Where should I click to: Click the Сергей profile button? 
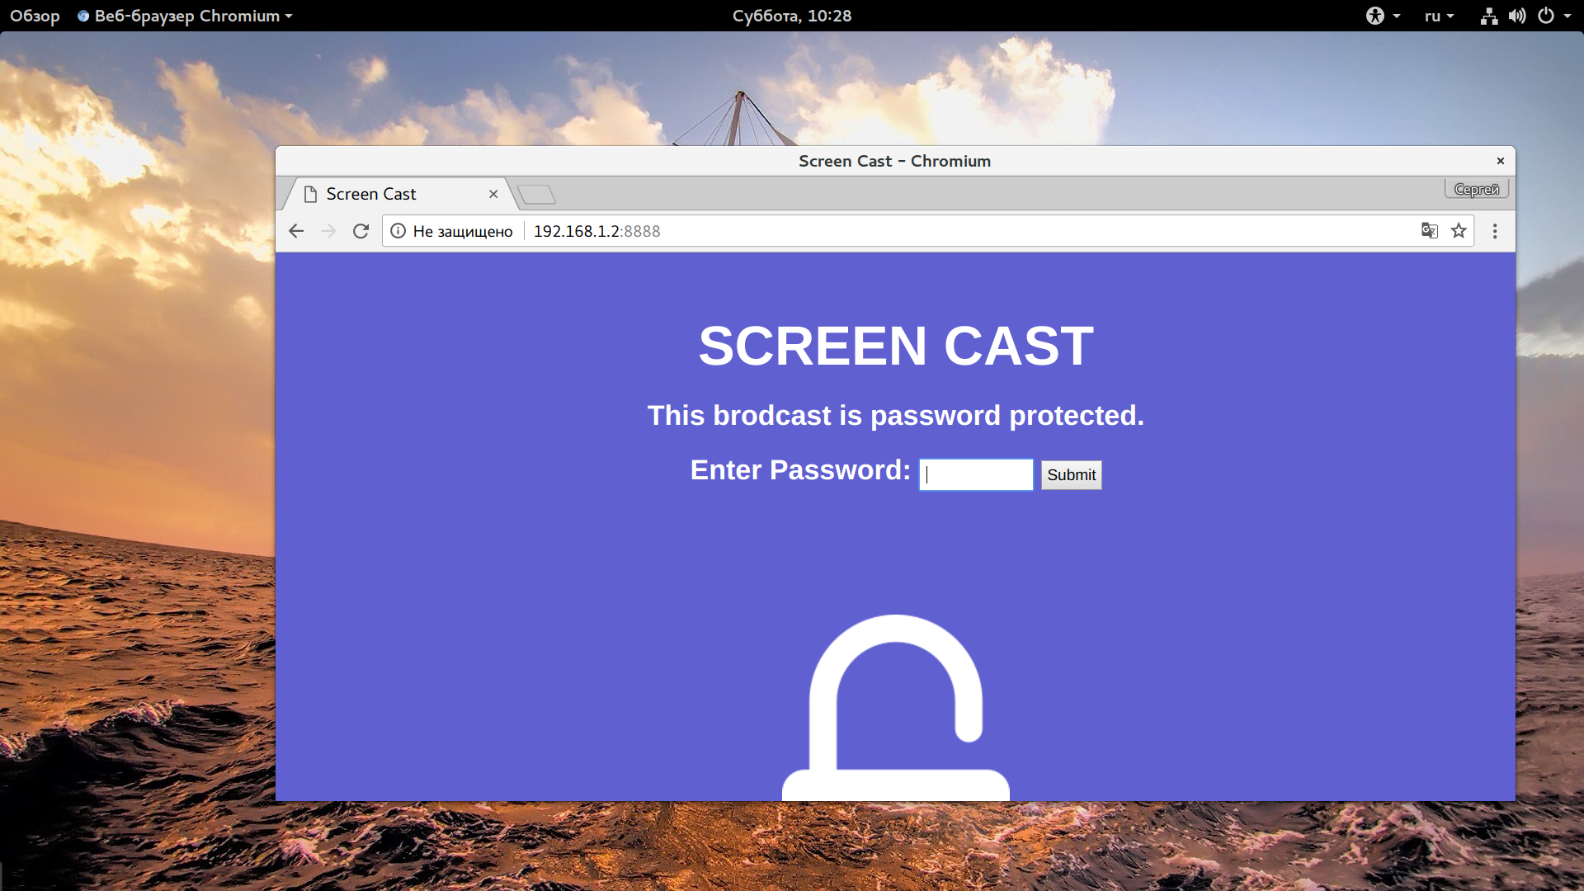tap(1477, 189)
